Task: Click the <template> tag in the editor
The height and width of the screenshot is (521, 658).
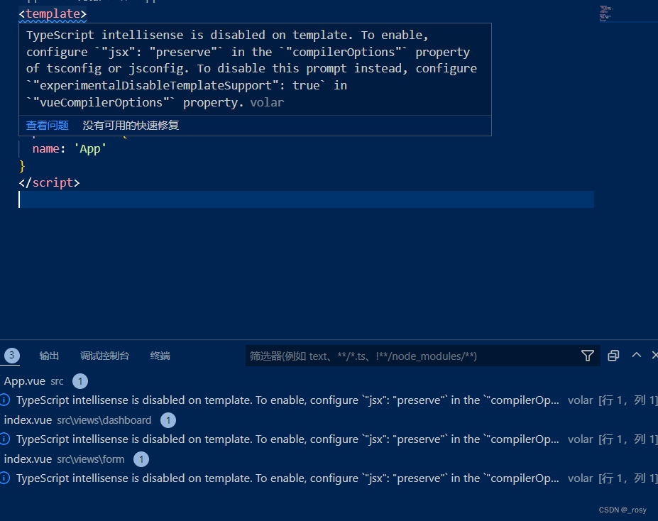Action: coord(53,14)
